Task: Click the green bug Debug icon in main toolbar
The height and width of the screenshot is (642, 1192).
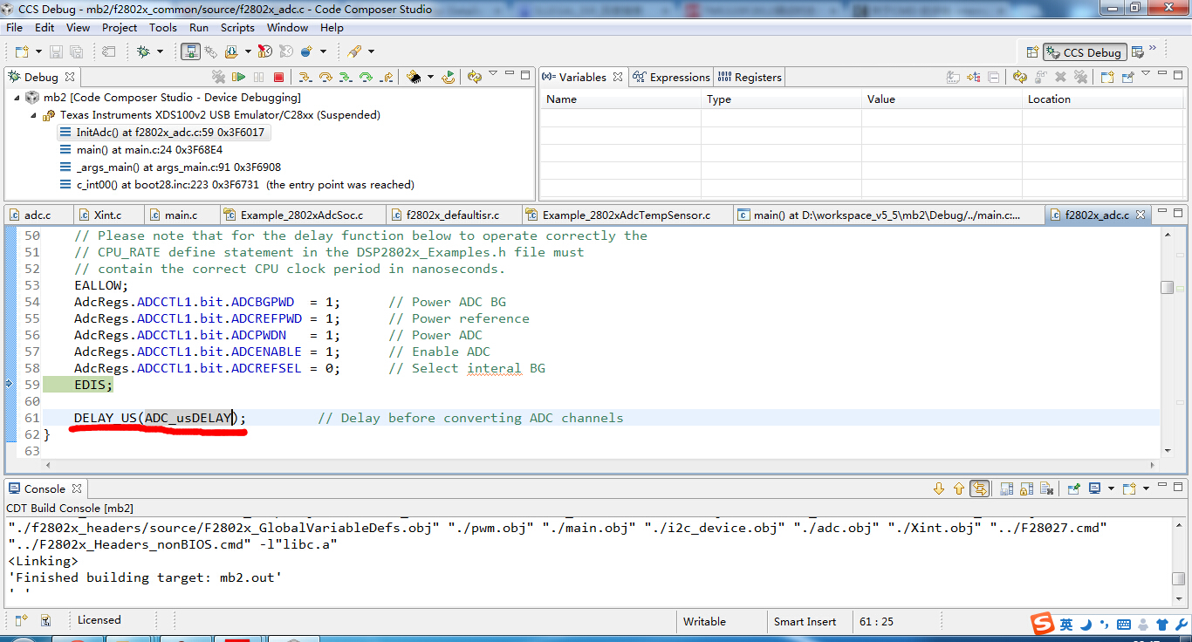Action: (143, 51)
